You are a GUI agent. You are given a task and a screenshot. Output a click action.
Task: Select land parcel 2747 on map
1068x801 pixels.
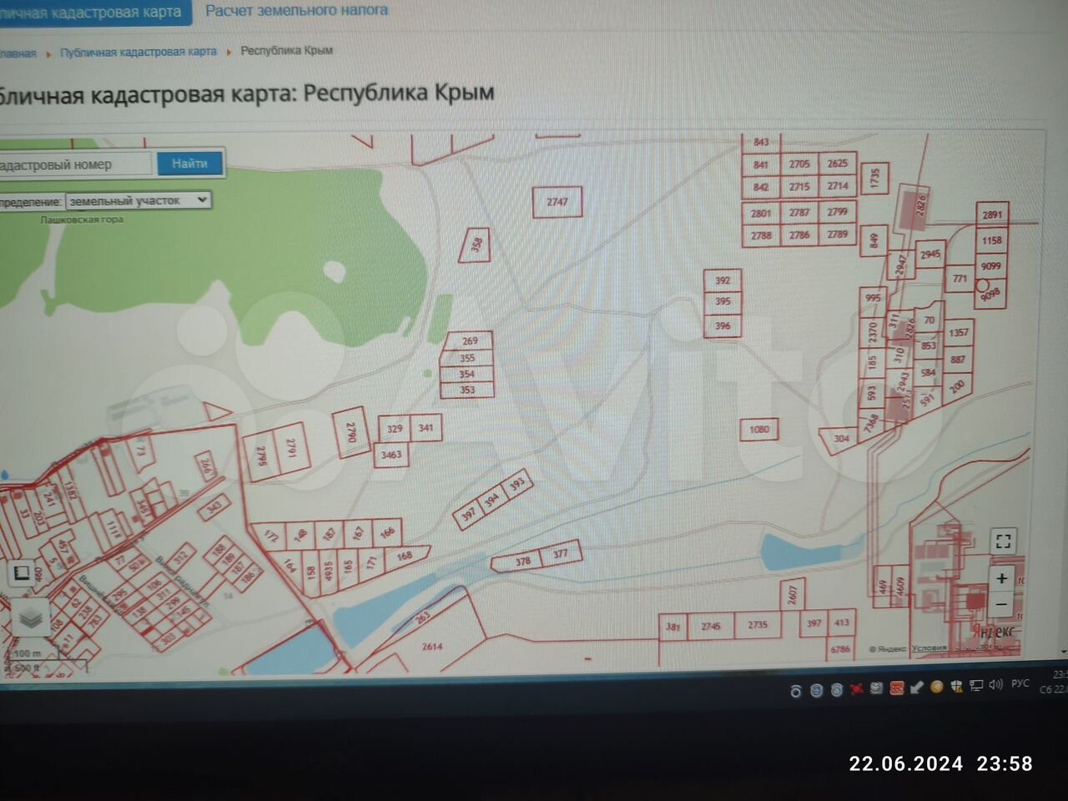point(557,202)
